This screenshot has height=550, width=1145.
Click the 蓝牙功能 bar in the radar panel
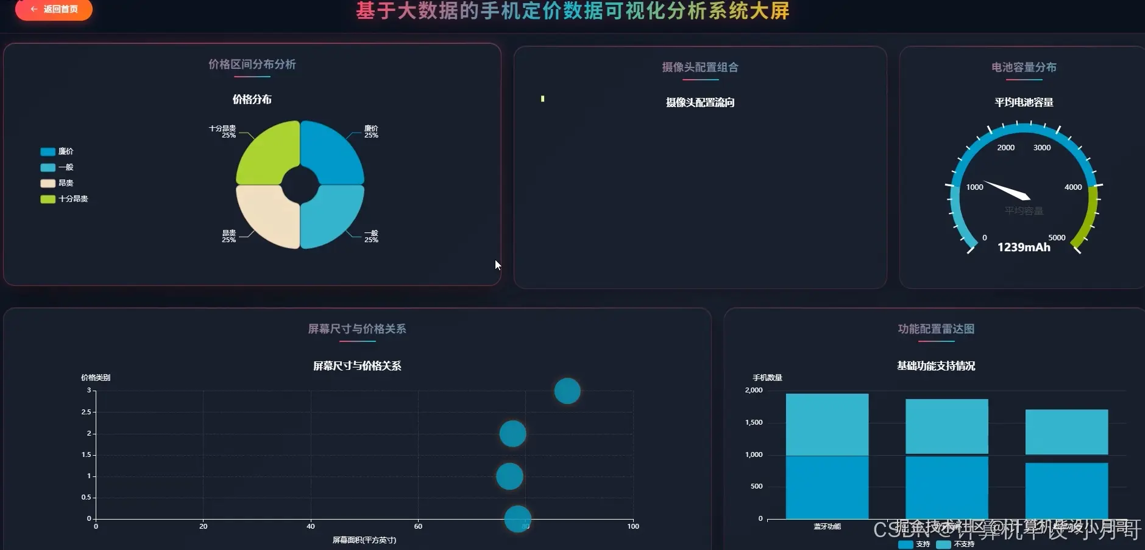pyautogui.click(x=827, y=456)
